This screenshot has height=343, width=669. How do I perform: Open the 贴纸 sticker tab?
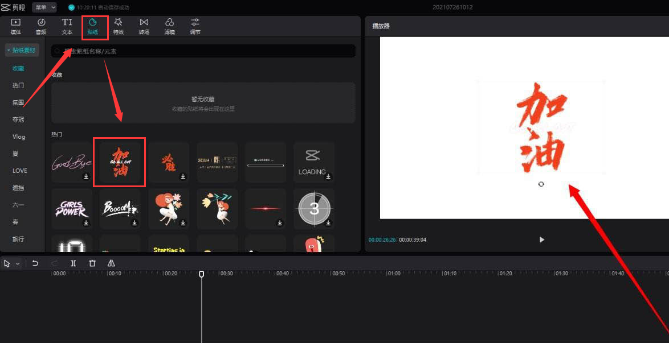[x=92, y=26]
